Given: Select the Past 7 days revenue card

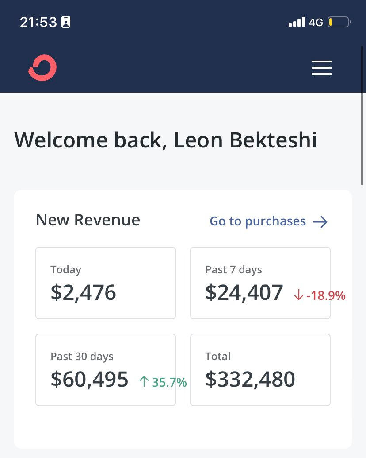Looking at the screenshot, I should pyautogui.click(x=260, y=283).
